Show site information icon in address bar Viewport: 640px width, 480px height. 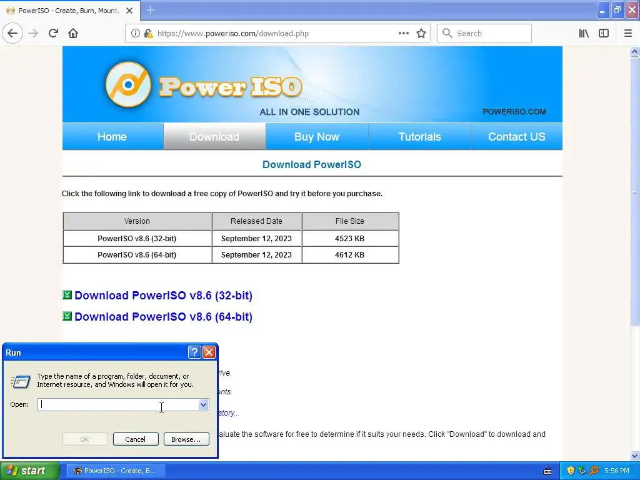(x=135, y=34)
